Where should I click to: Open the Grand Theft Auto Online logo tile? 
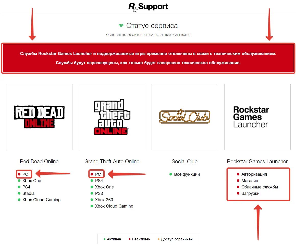(x=112, y=117)
